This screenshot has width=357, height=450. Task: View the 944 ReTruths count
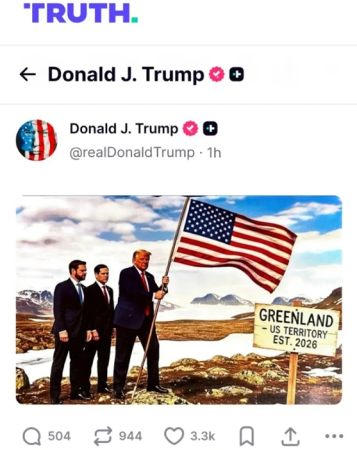click(x=131, y=436)
